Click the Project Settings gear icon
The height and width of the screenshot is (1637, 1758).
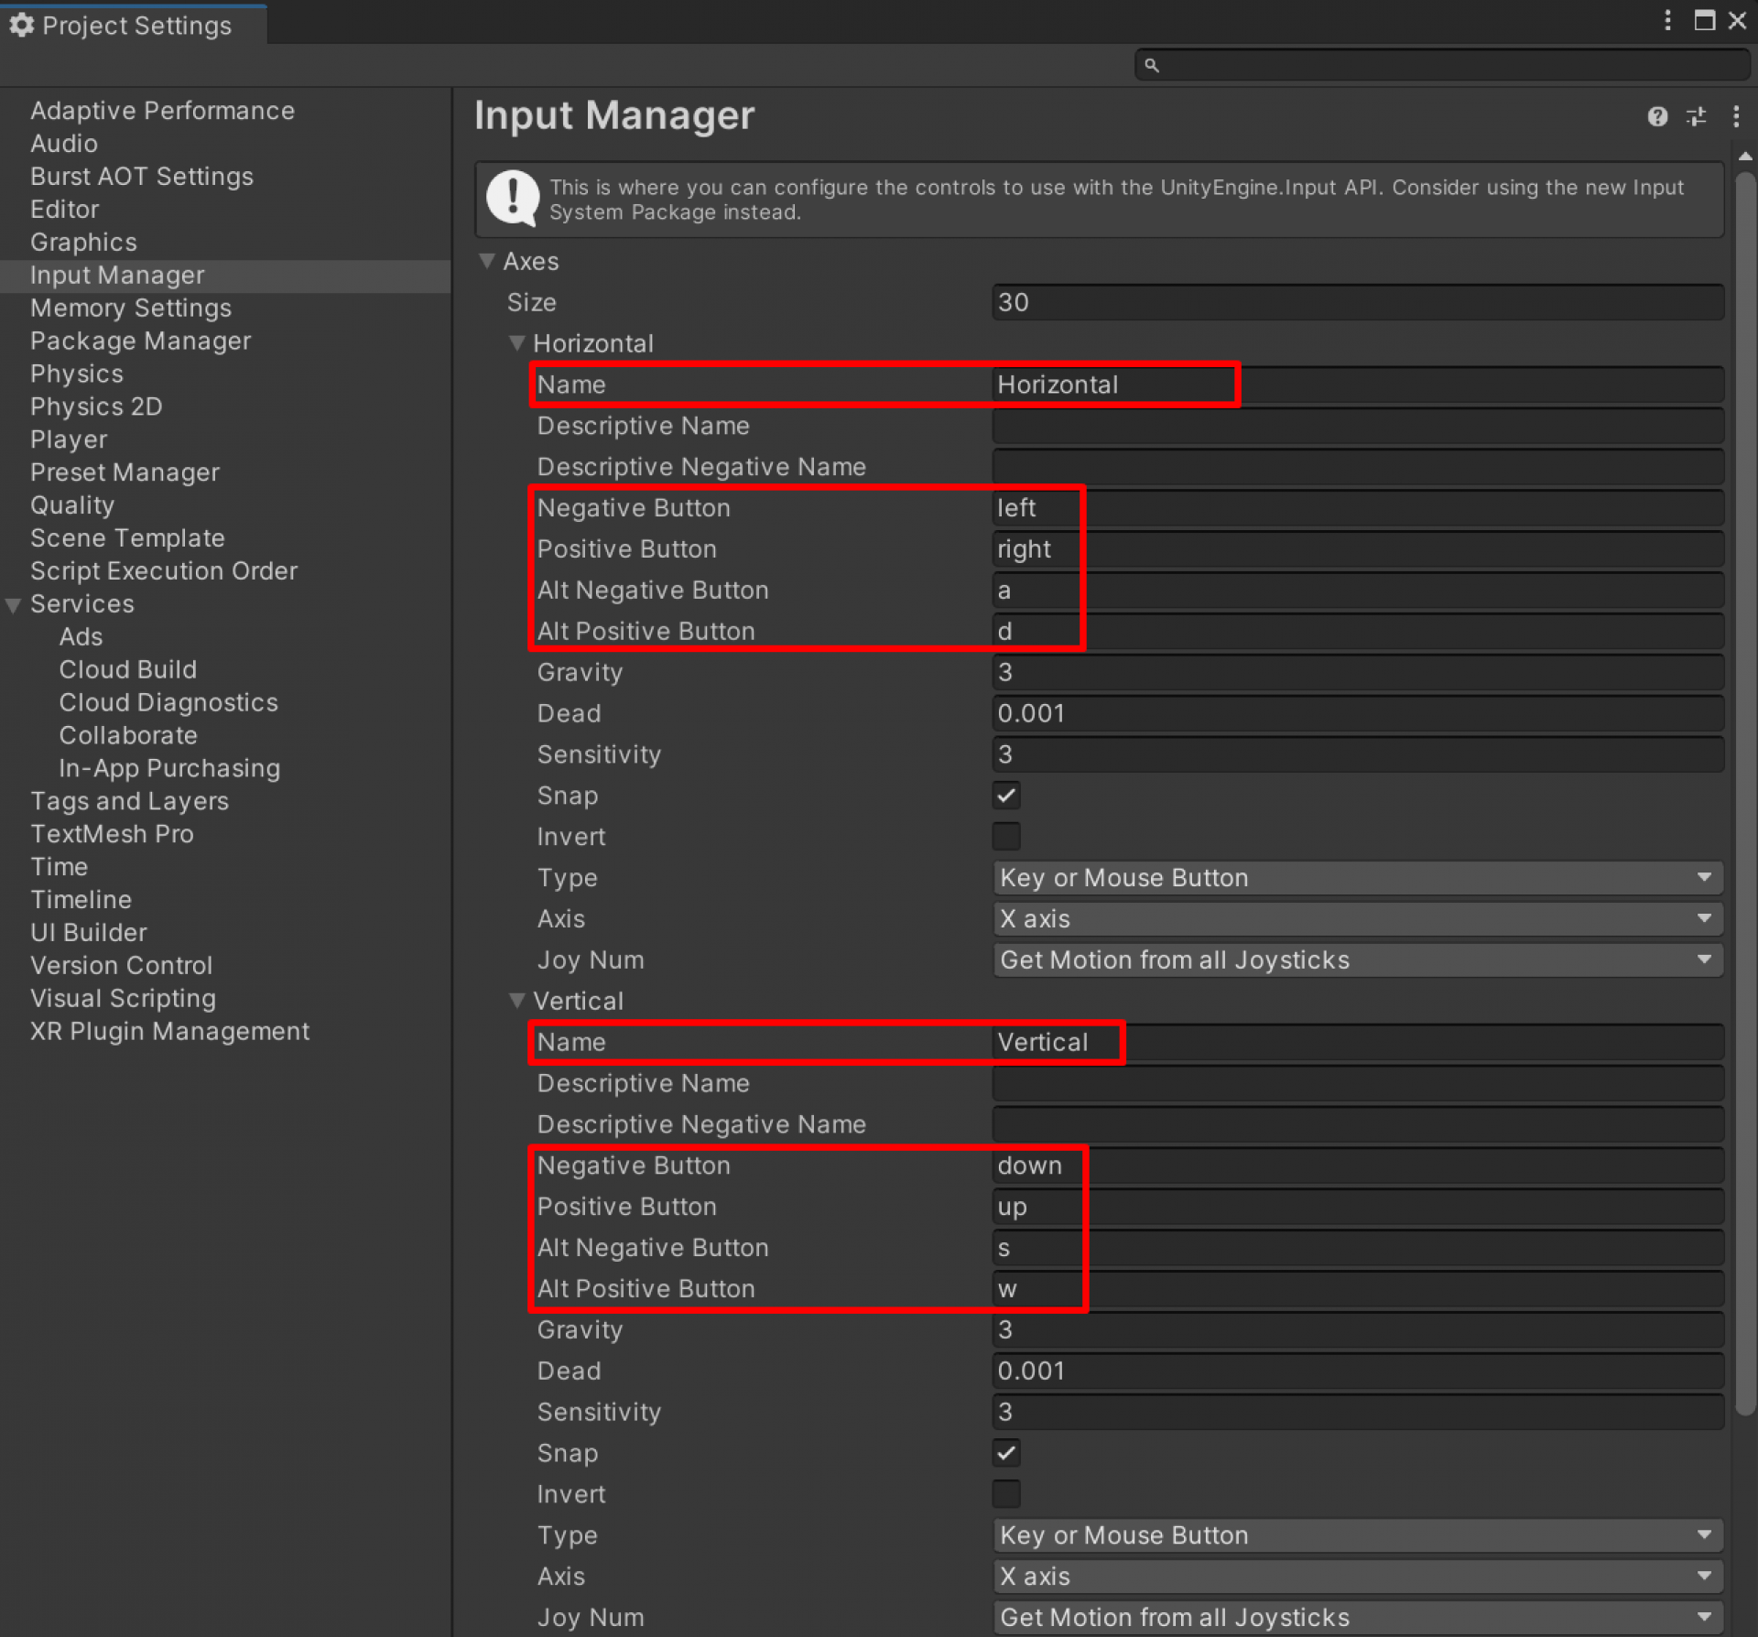tap(22, 25)
